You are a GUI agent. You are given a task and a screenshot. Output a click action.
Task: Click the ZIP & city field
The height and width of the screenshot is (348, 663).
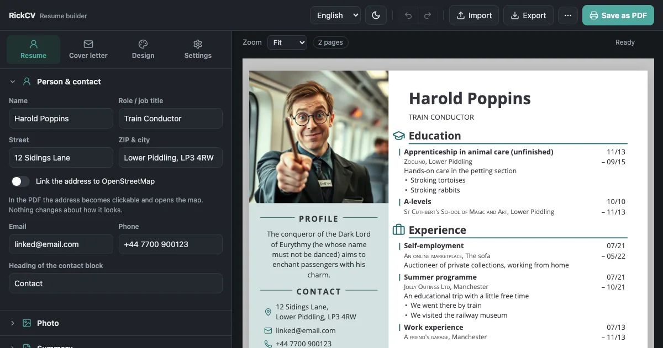170,158
